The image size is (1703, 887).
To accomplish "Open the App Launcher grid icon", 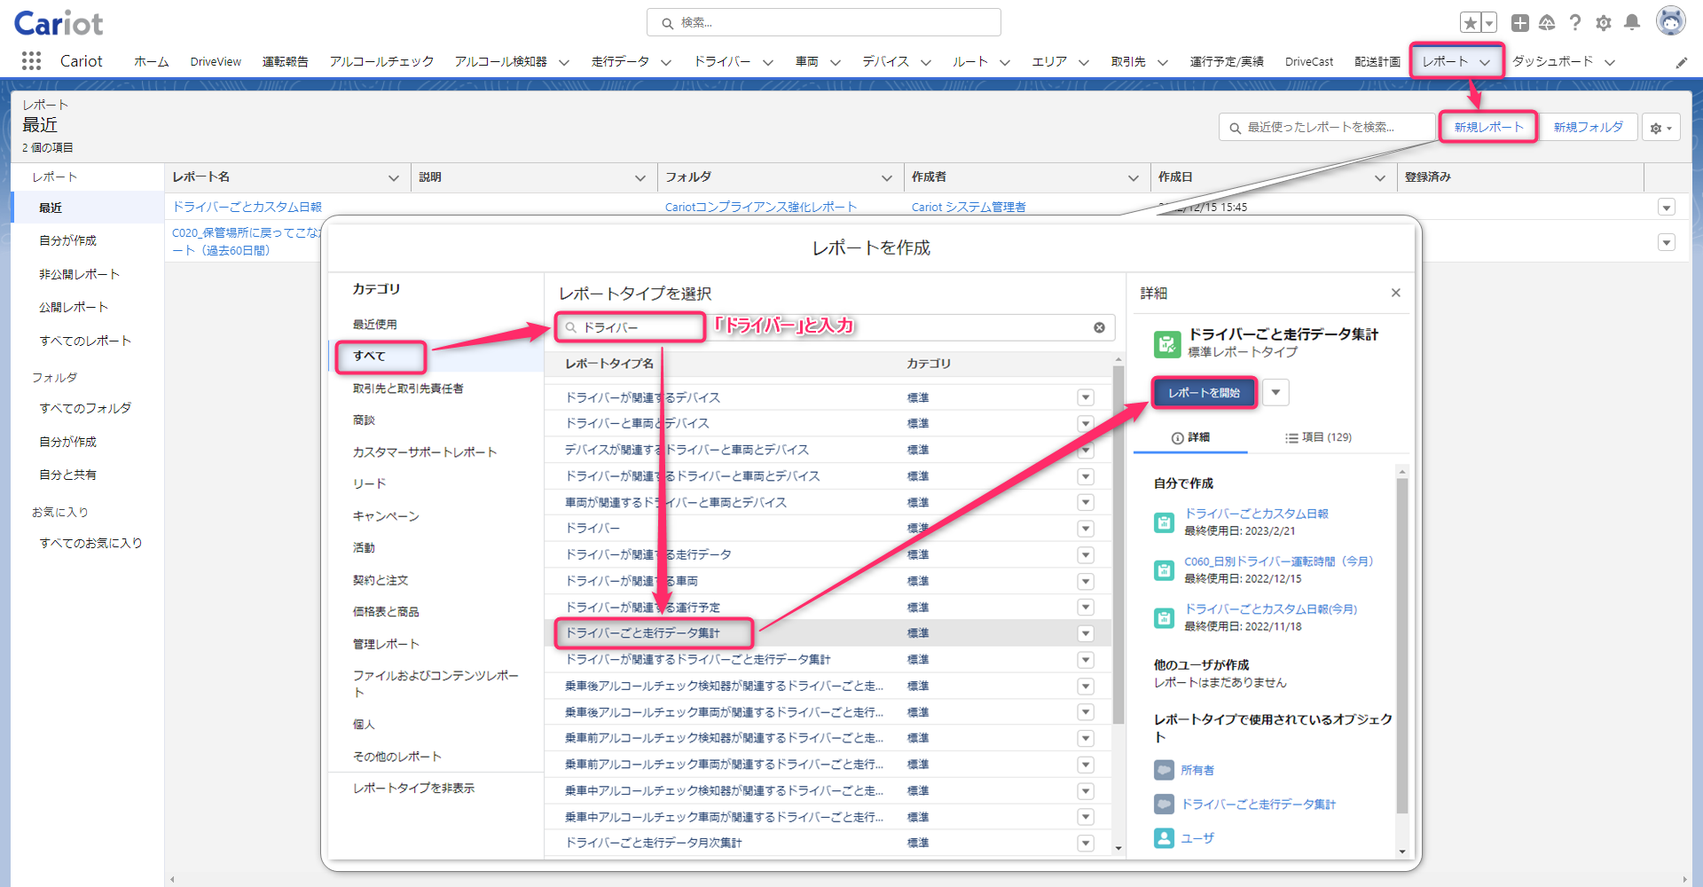I will pos(31,60).
